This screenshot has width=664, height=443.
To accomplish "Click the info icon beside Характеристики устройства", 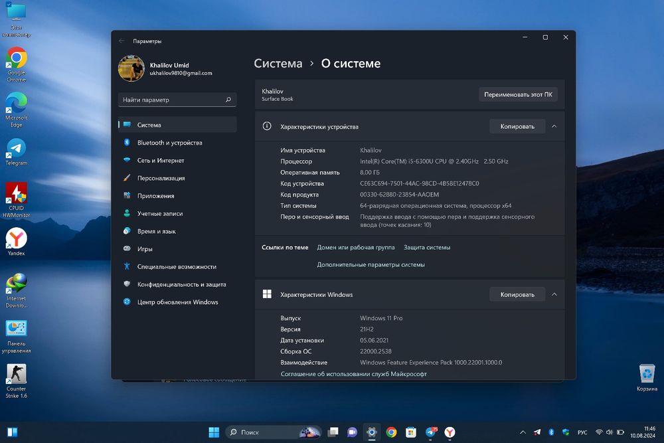I will (267, 126).
